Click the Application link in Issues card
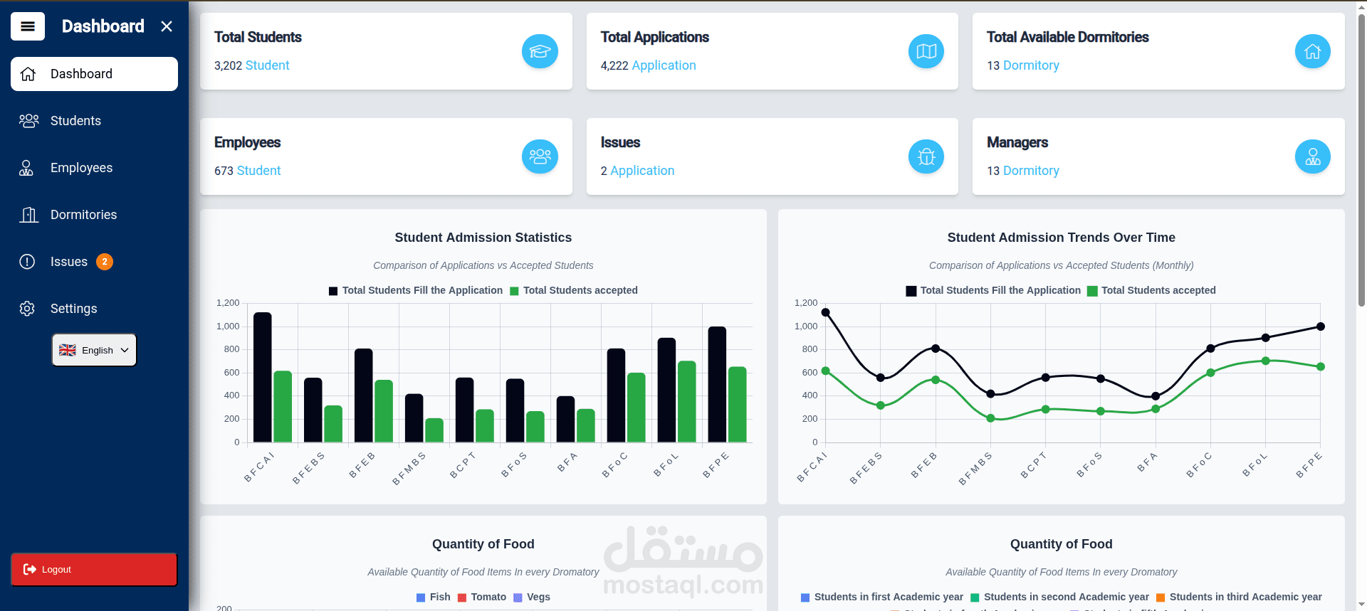 (x=642, y=171)
